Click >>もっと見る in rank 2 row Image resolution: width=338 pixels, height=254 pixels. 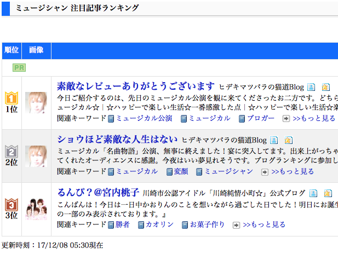coord(293,171)
